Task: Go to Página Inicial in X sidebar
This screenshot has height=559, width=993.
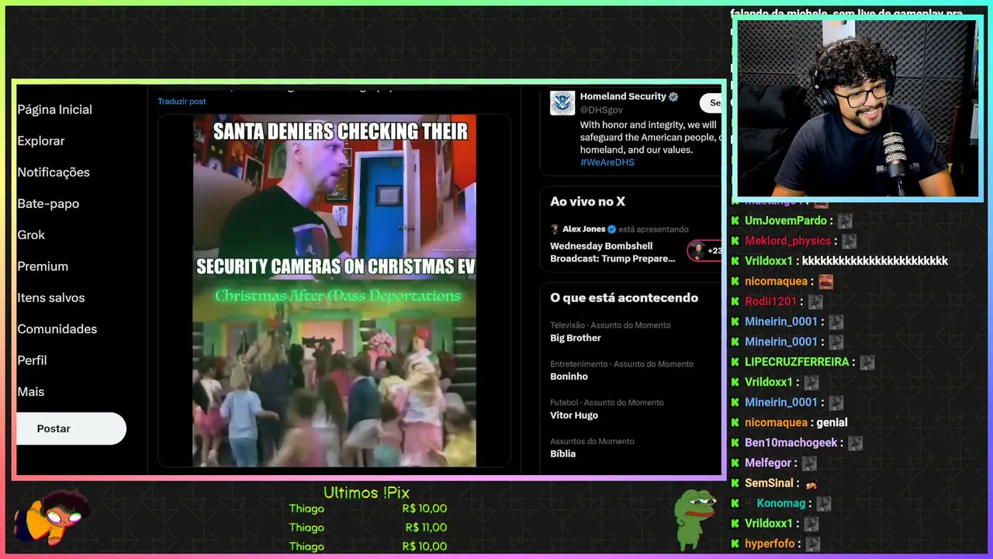Action: 54,109
